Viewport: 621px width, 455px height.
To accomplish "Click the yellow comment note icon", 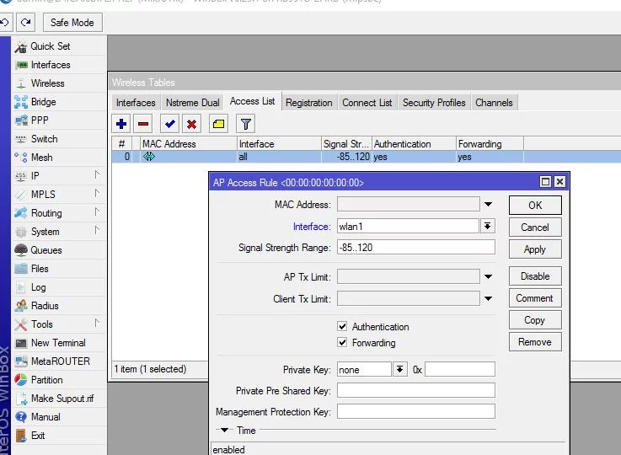I will point(218,124).
